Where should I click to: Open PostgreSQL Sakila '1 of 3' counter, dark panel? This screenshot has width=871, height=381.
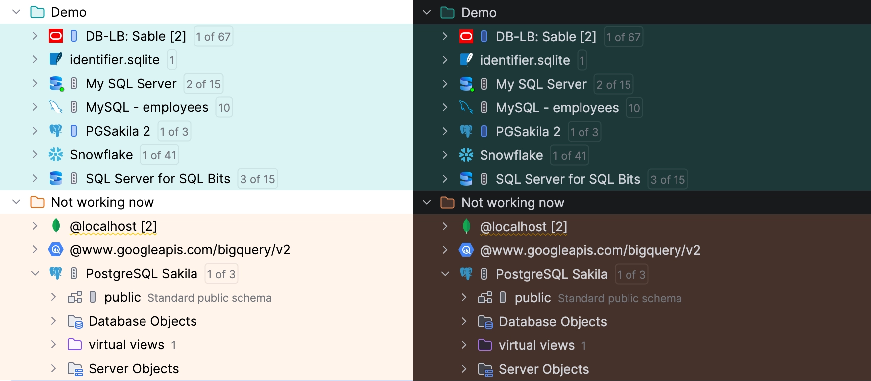(x=631, y=274)
